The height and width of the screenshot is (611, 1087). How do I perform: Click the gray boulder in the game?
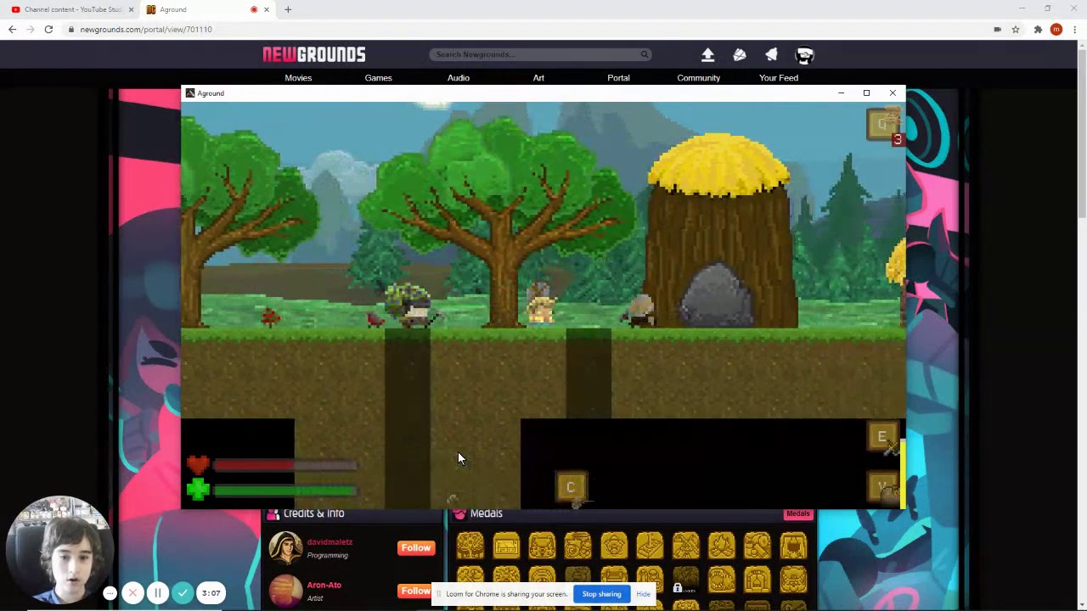click(718, 295)
